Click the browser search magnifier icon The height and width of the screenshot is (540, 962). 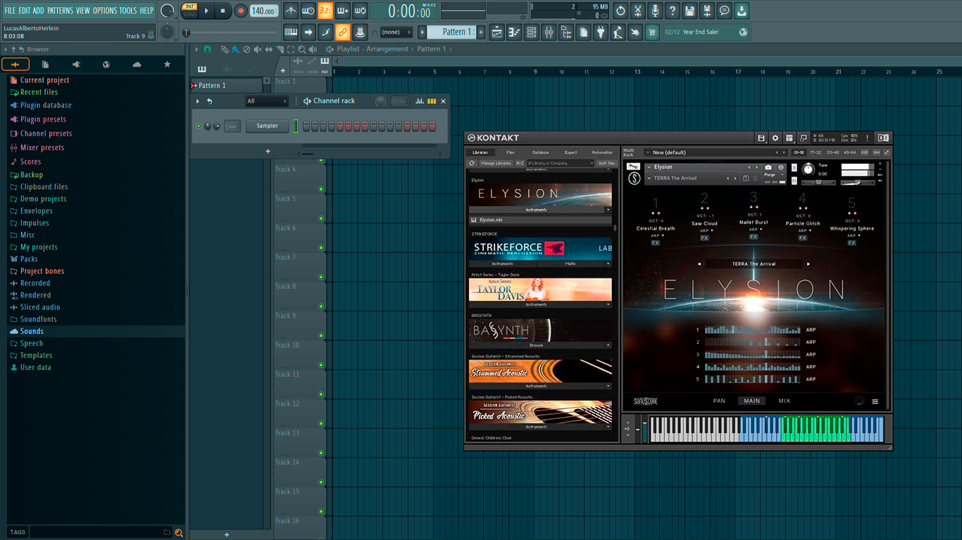click(179, 532)
